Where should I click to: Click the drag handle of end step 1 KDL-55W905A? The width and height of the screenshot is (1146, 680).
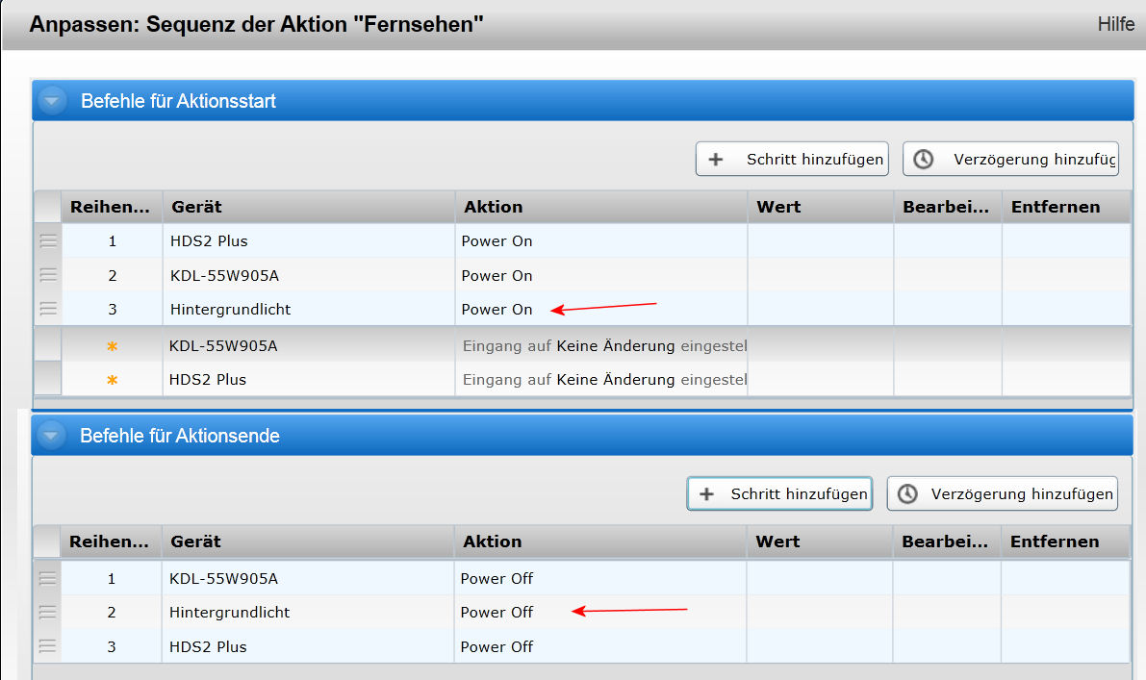pos(47,578)
